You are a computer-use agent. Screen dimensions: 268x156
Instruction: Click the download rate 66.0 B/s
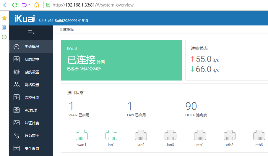[x=205, y=69]
